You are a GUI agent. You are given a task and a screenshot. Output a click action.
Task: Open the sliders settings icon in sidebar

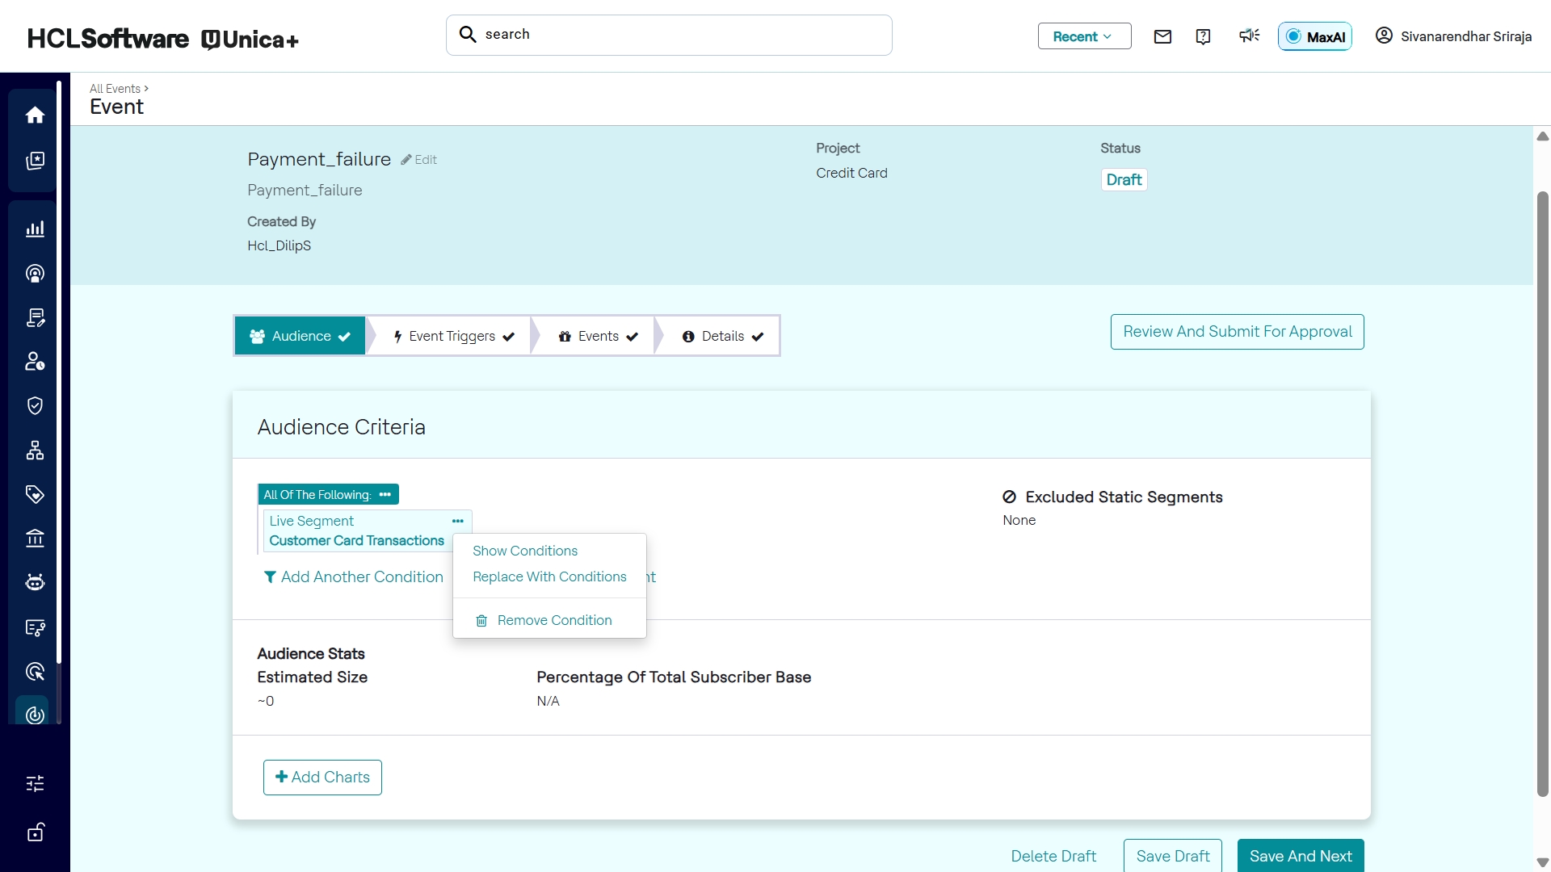(x=35, y=783)
